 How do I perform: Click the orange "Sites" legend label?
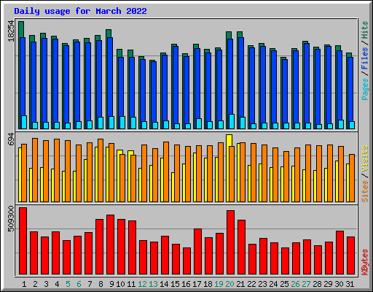point(365,191)
